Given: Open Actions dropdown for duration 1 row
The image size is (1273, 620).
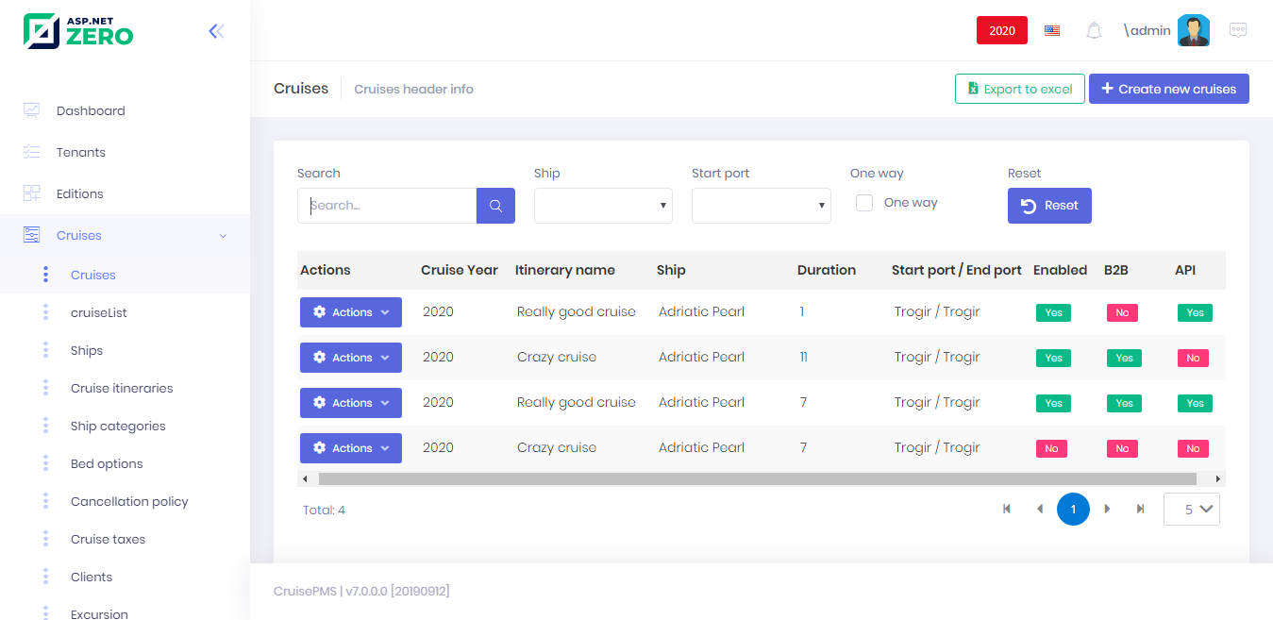Looking at the screenshot, I should point(351,312).
